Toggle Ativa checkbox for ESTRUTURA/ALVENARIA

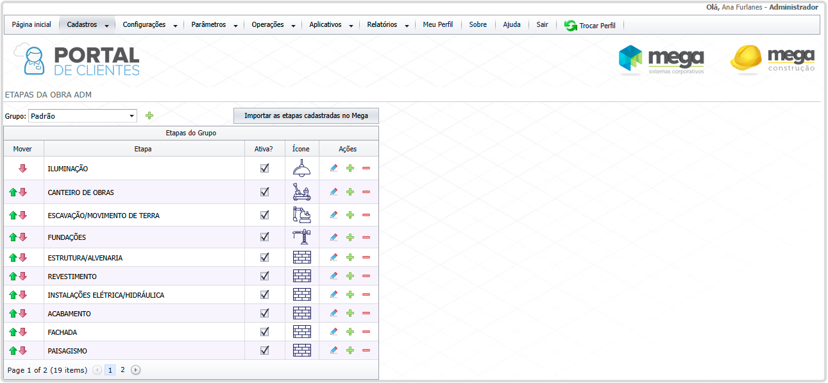click(264, 257)
